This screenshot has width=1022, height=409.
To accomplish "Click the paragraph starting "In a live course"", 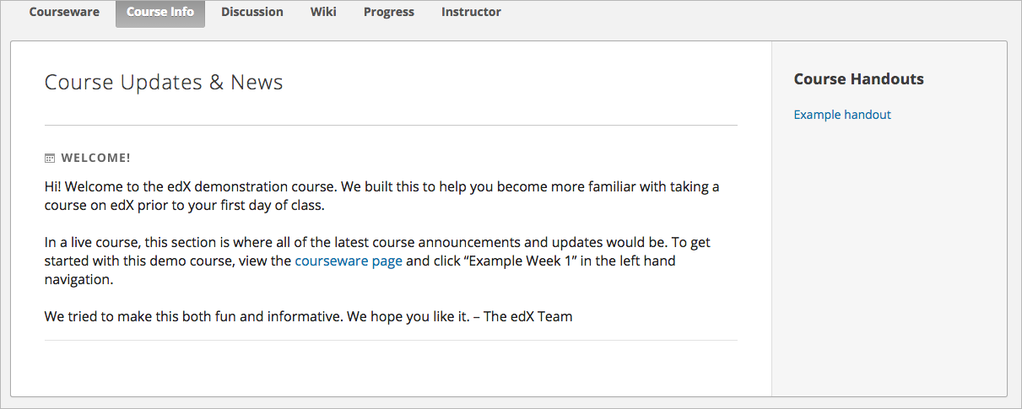I will [378, 261].
